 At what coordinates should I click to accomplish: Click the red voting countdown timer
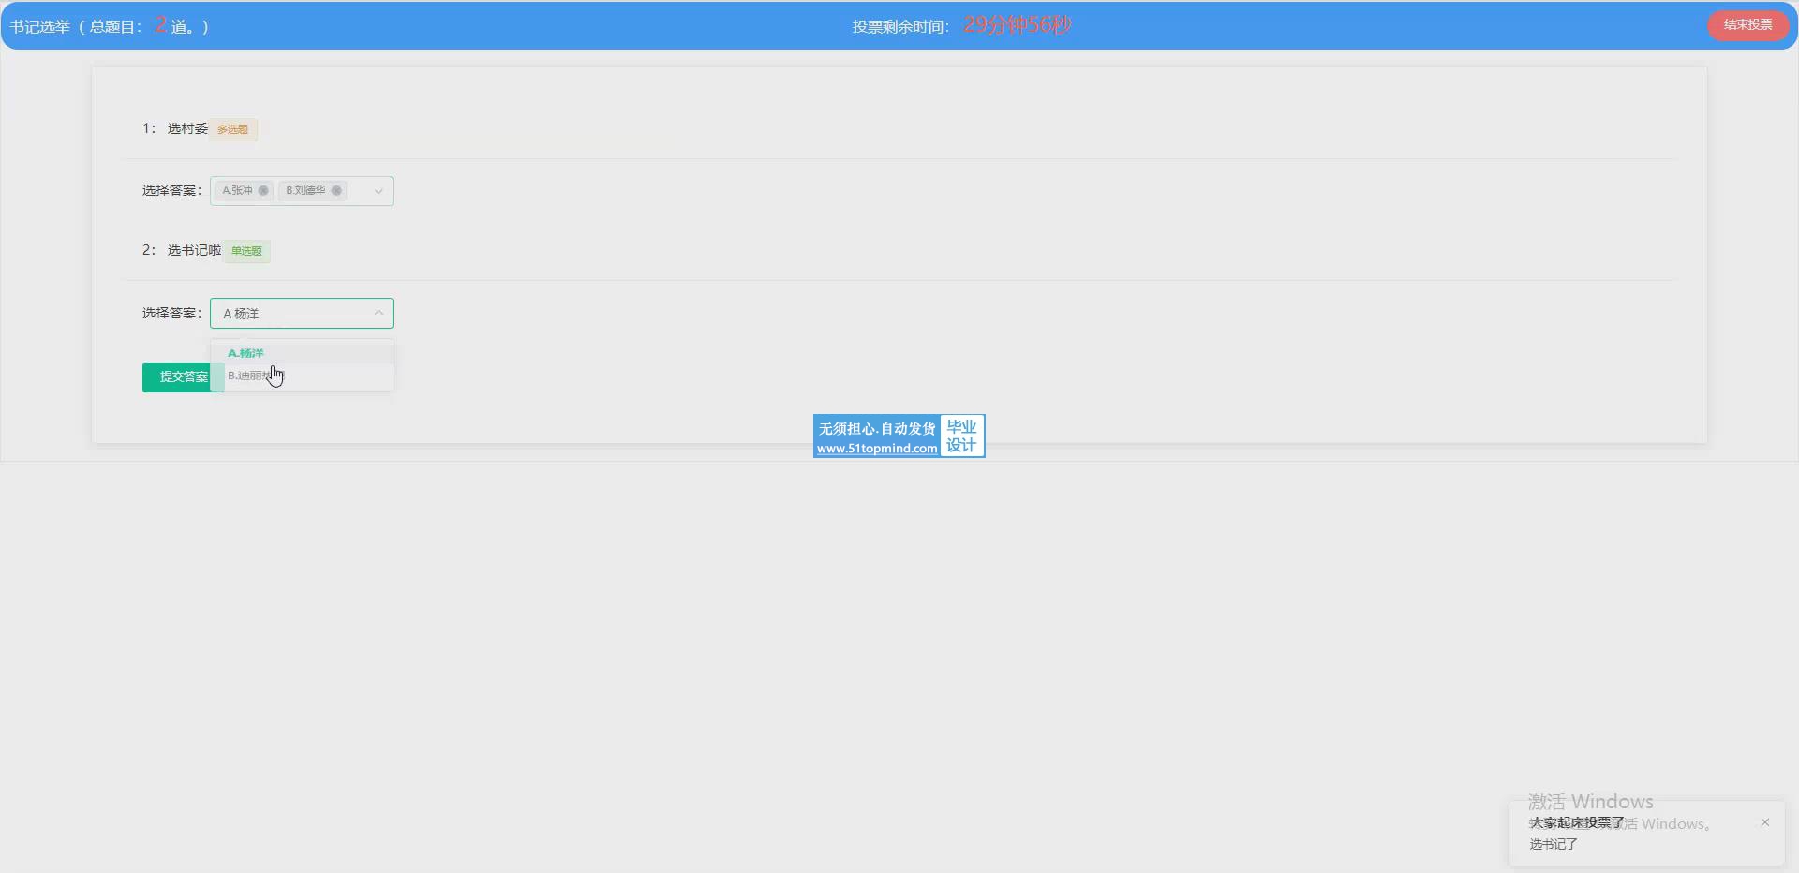(x=1017, y=25)
